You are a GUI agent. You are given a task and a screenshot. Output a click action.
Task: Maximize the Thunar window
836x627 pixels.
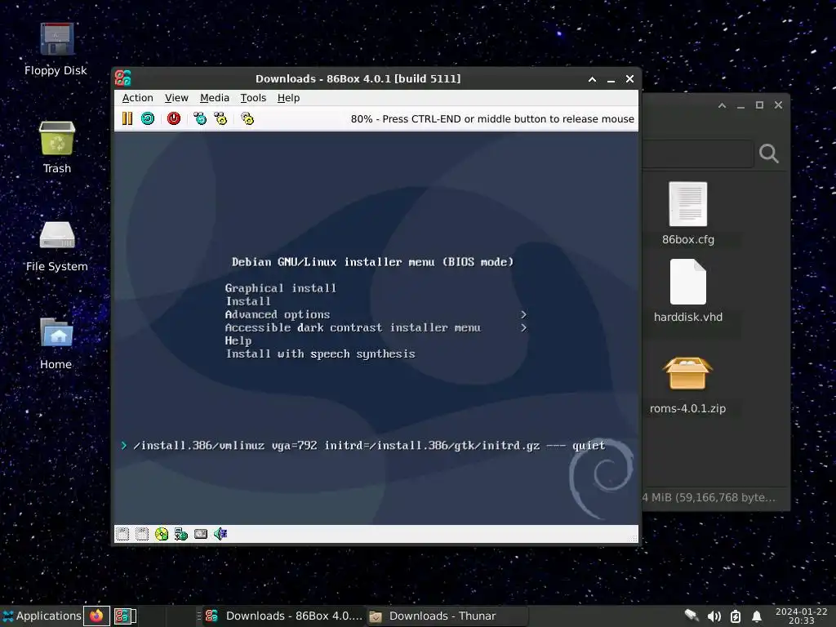759,105
